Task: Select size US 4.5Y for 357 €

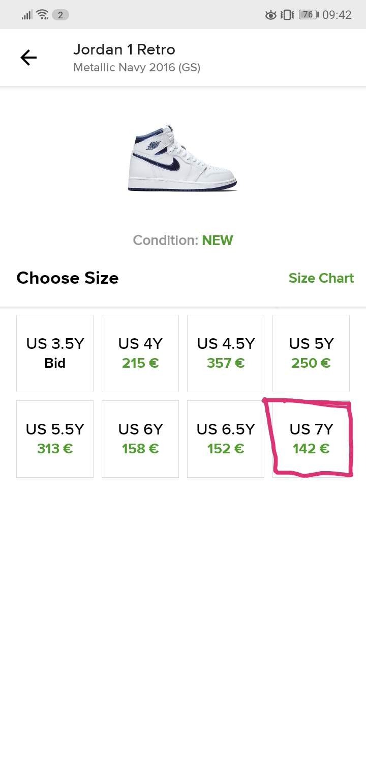Action: (x=225, y=353)
